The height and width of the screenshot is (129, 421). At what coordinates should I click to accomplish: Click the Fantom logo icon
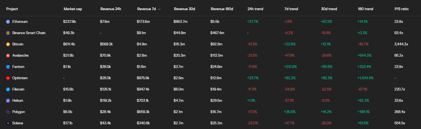[8, 67]
